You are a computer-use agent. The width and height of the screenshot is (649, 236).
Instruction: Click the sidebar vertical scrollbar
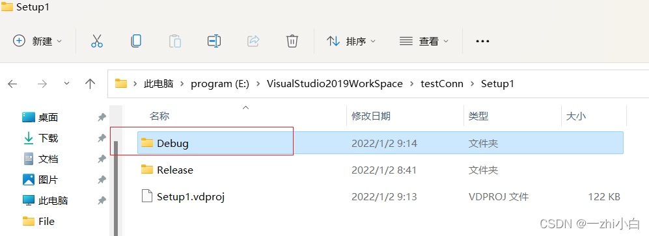click(117, 188)
